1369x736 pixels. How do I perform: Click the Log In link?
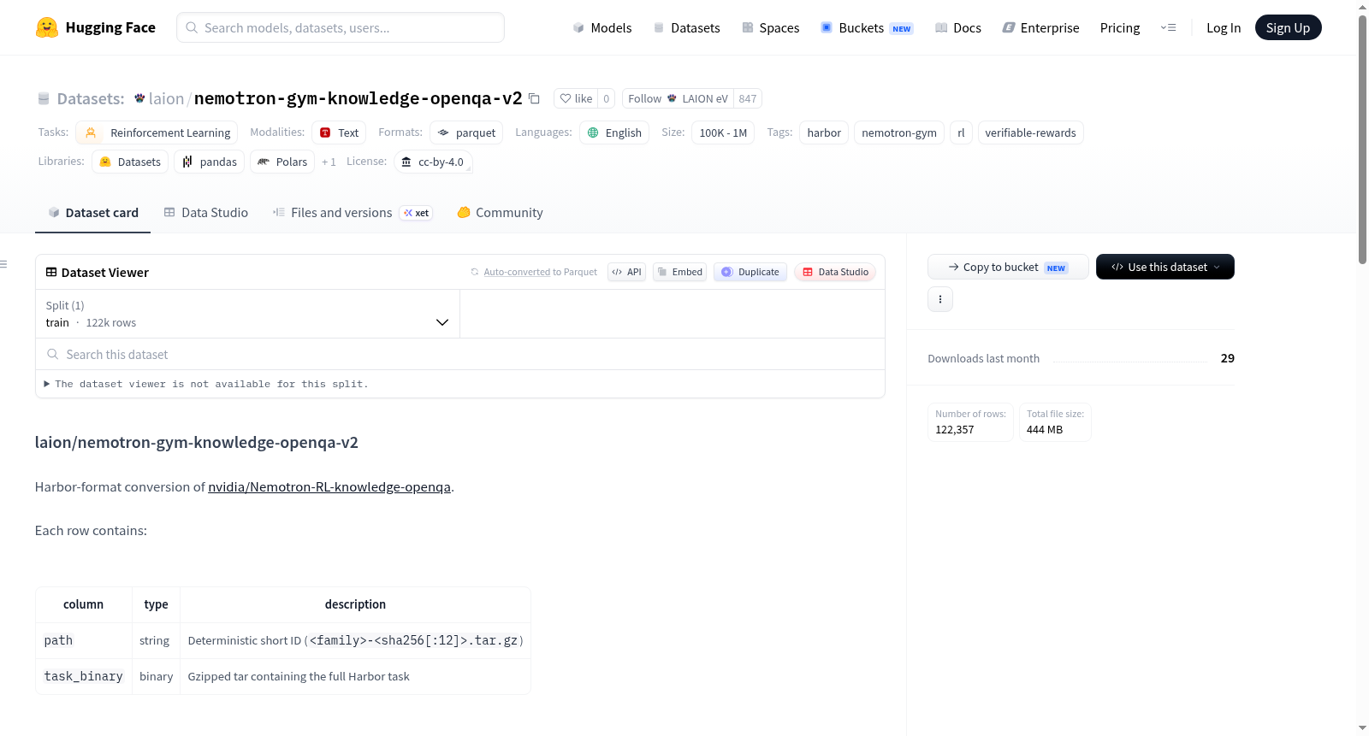tap(1224, 28)
